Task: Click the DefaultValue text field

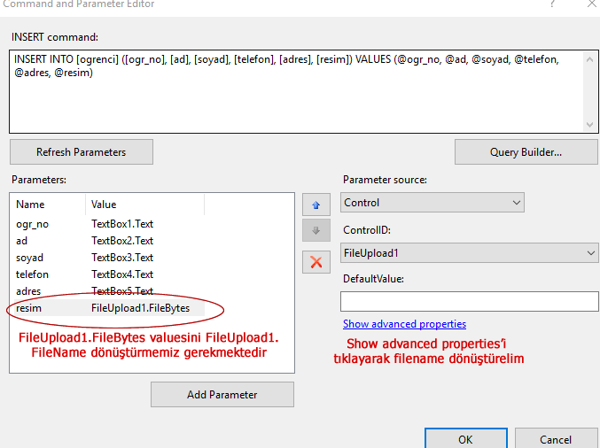Action: point(470,301)
